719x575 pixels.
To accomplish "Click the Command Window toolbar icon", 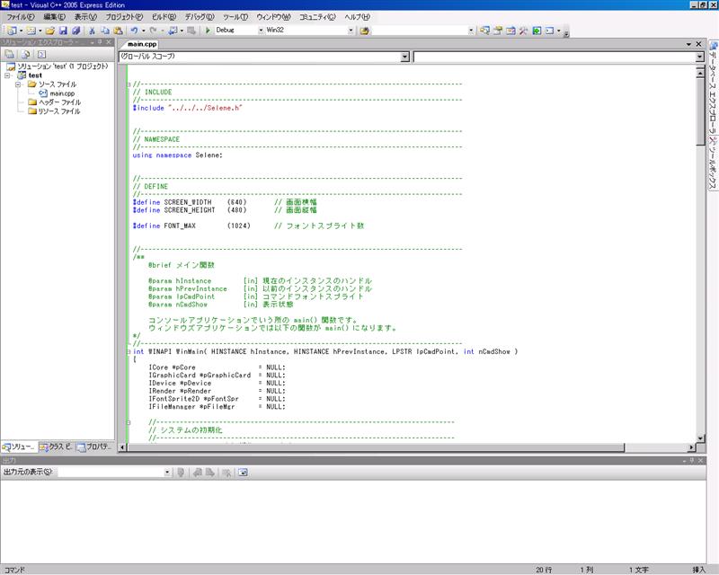I will pyautogui.click(x=549, y=31).
